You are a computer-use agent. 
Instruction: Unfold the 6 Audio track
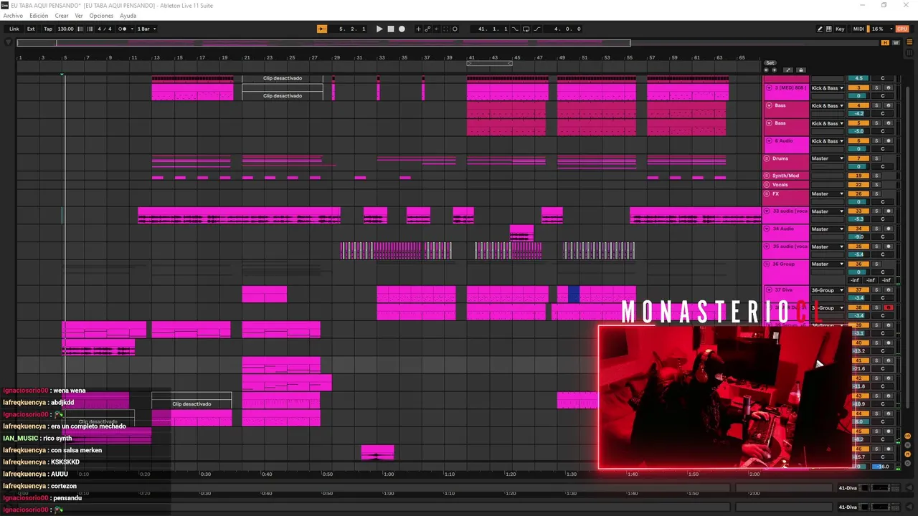[x=770, y=140]
